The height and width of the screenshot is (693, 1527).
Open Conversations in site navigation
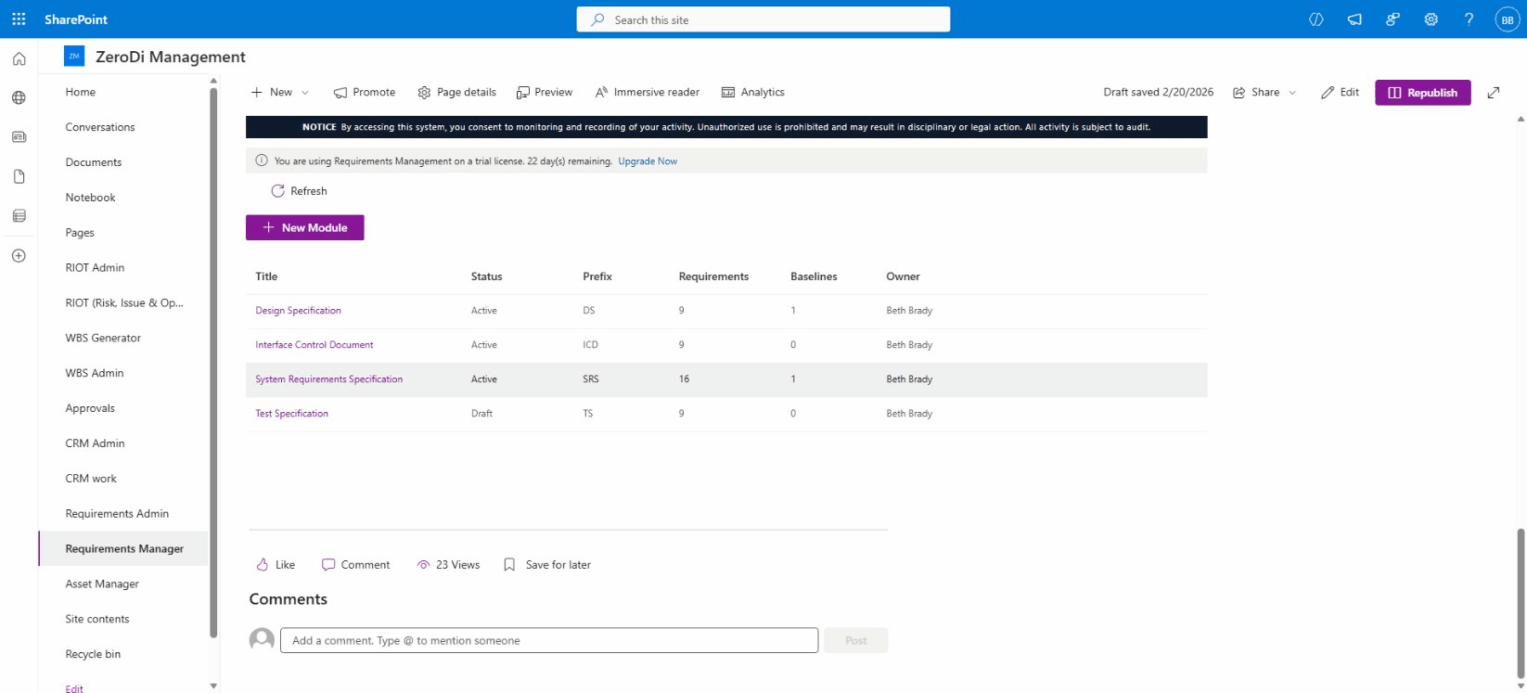pyautogui.click(x=100, y=127)
